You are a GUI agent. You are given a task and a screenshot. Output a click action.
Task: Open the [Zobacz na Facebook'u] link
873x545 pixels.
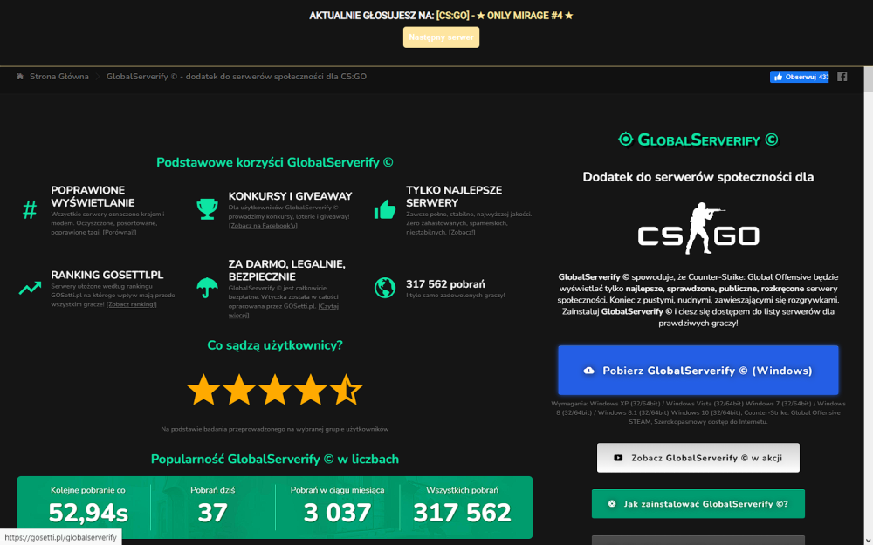coord(263,226)
